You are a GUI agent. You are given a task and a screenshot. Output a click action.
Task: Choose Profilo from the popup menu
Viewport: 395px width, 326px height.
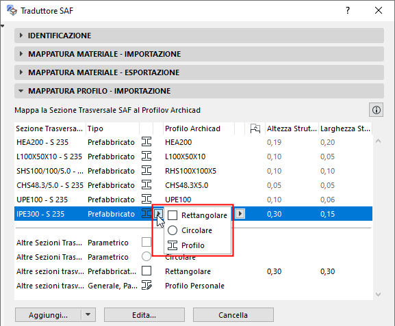click(197, 245)
